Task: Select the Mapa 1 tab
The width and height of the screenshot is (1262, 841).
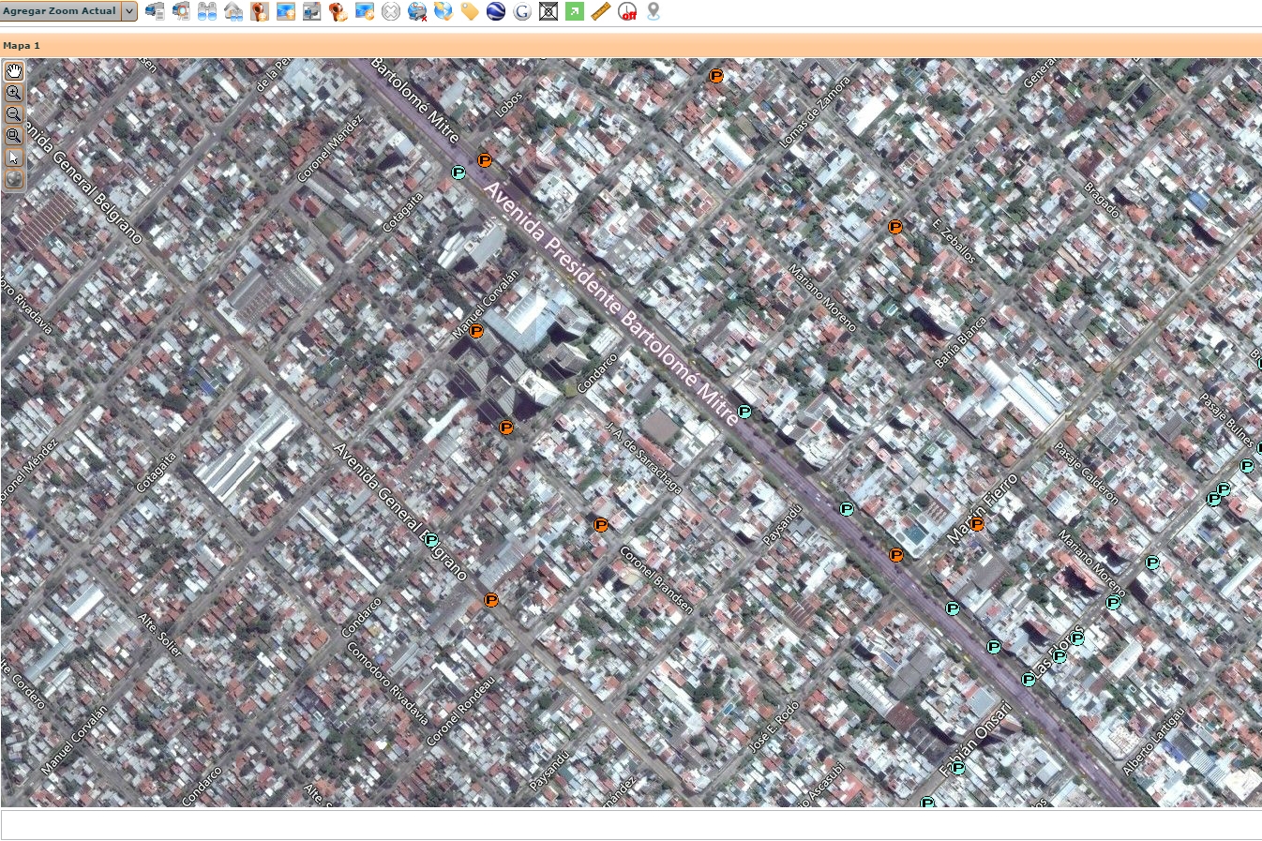Action: click(22, 45)
